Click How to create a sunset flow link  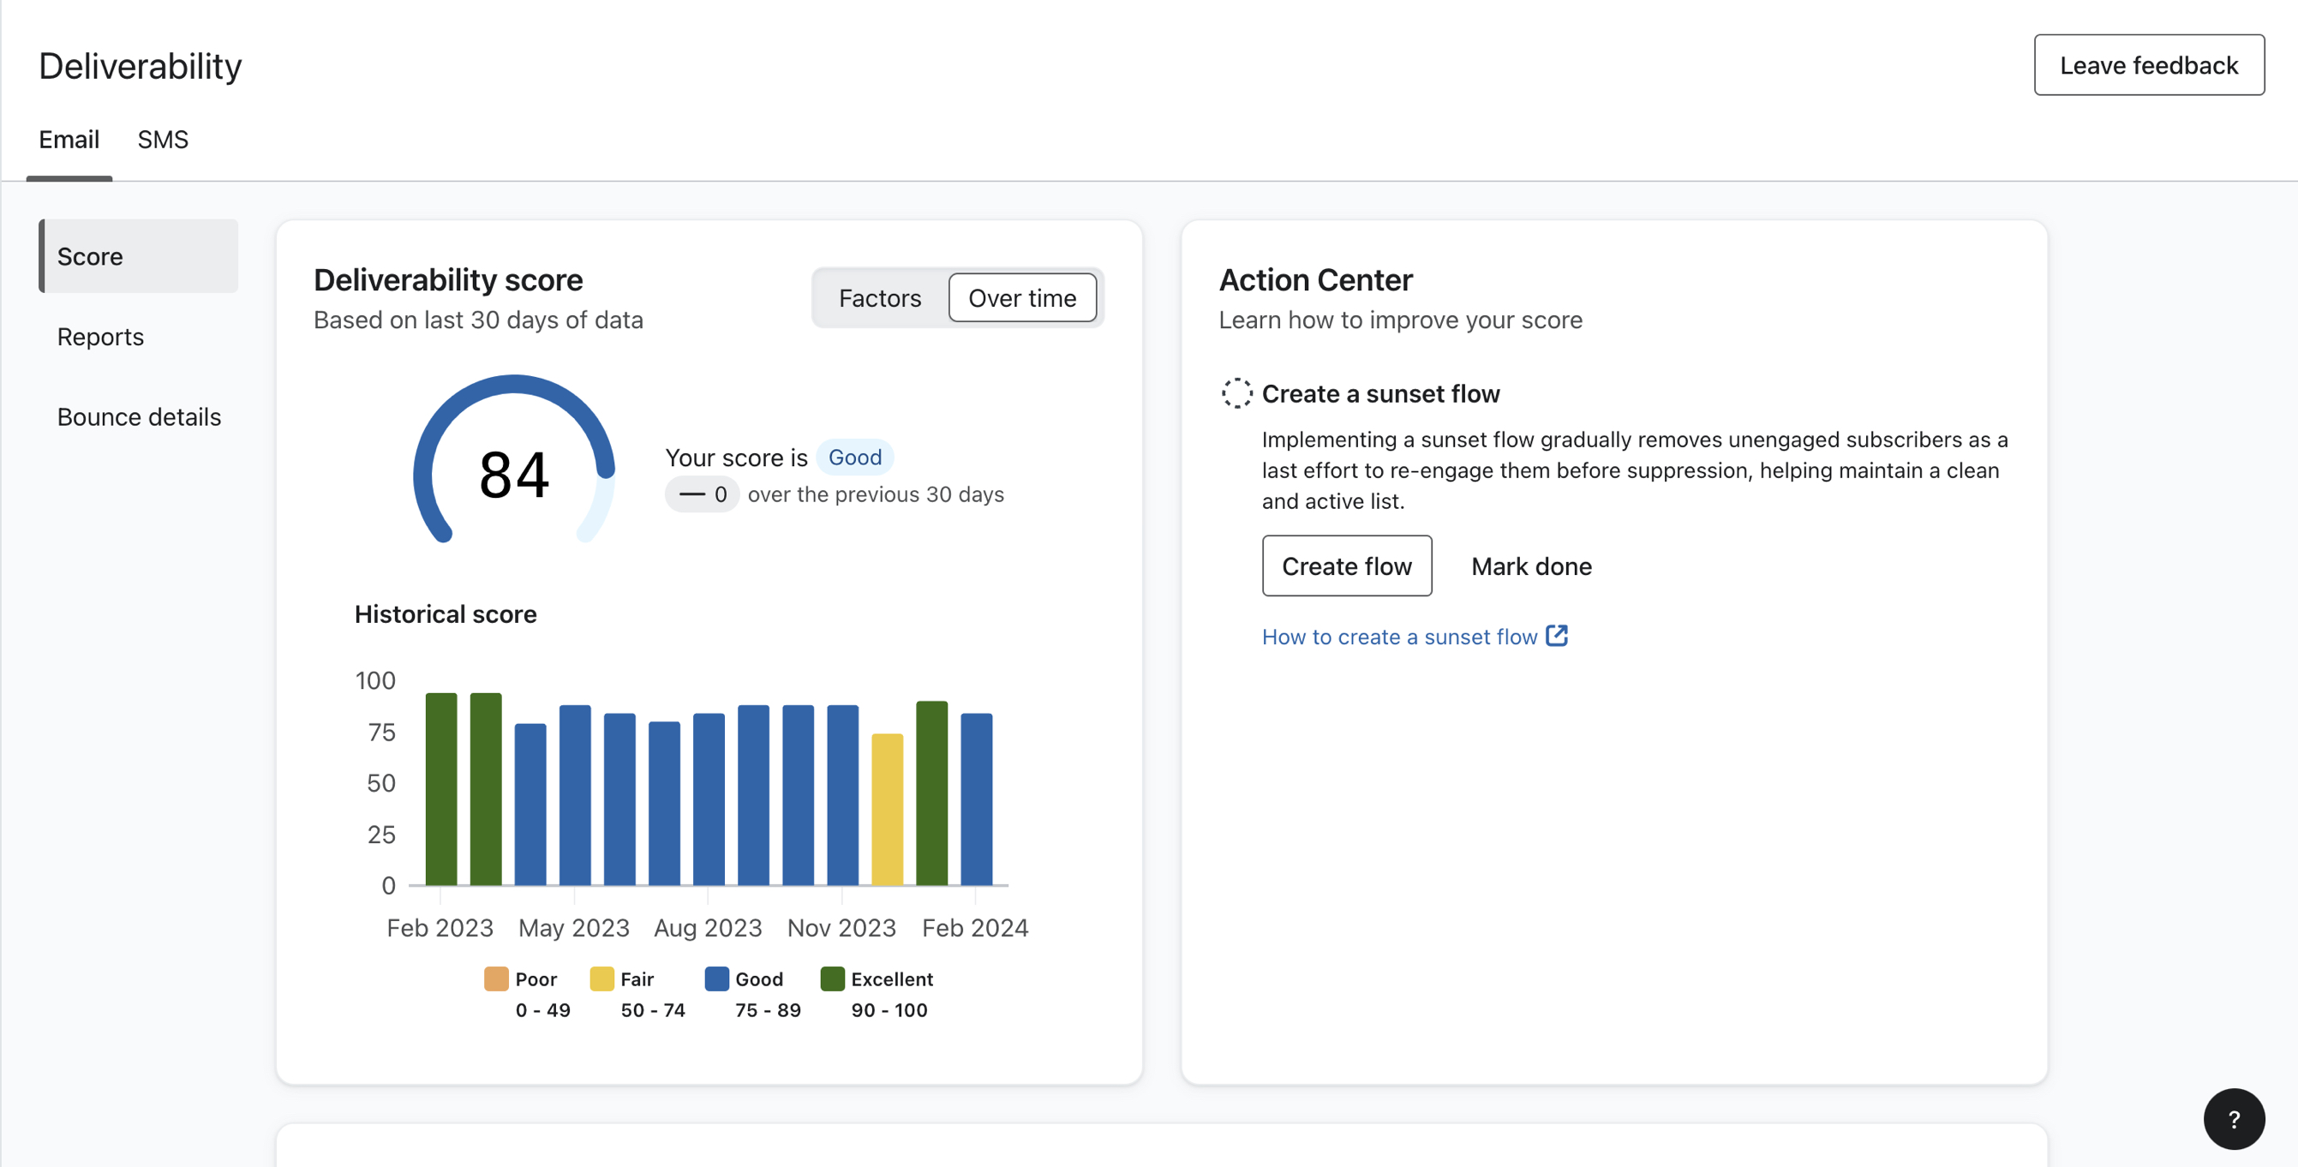(1414, 636)
